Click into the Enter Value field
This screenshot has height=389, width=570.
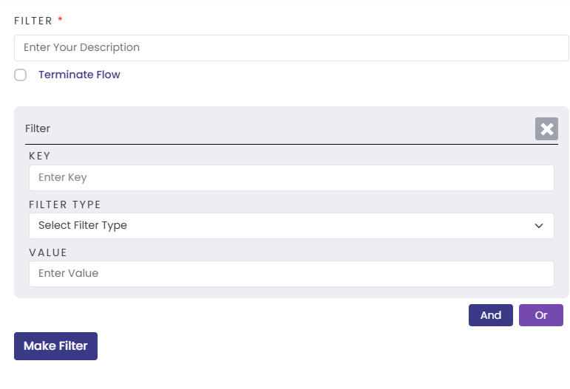pyautogui.click(x=291, y=274)
